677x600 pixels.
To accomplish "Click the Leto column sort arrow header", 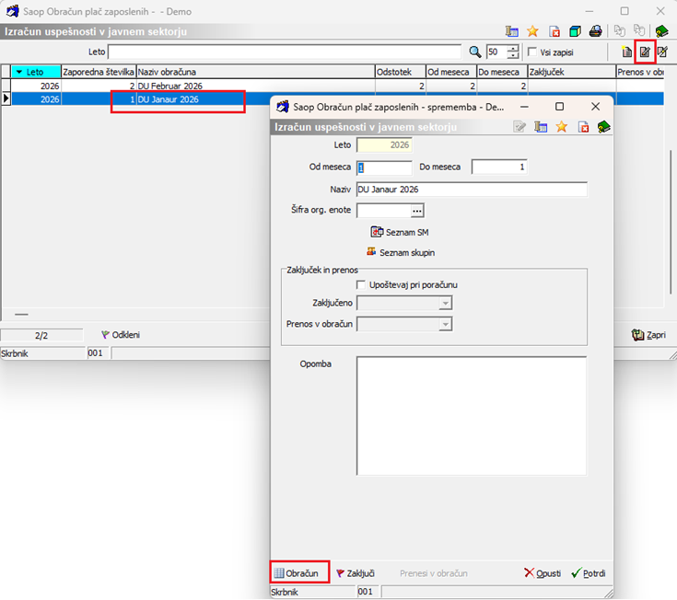I will tap(36, 72).
